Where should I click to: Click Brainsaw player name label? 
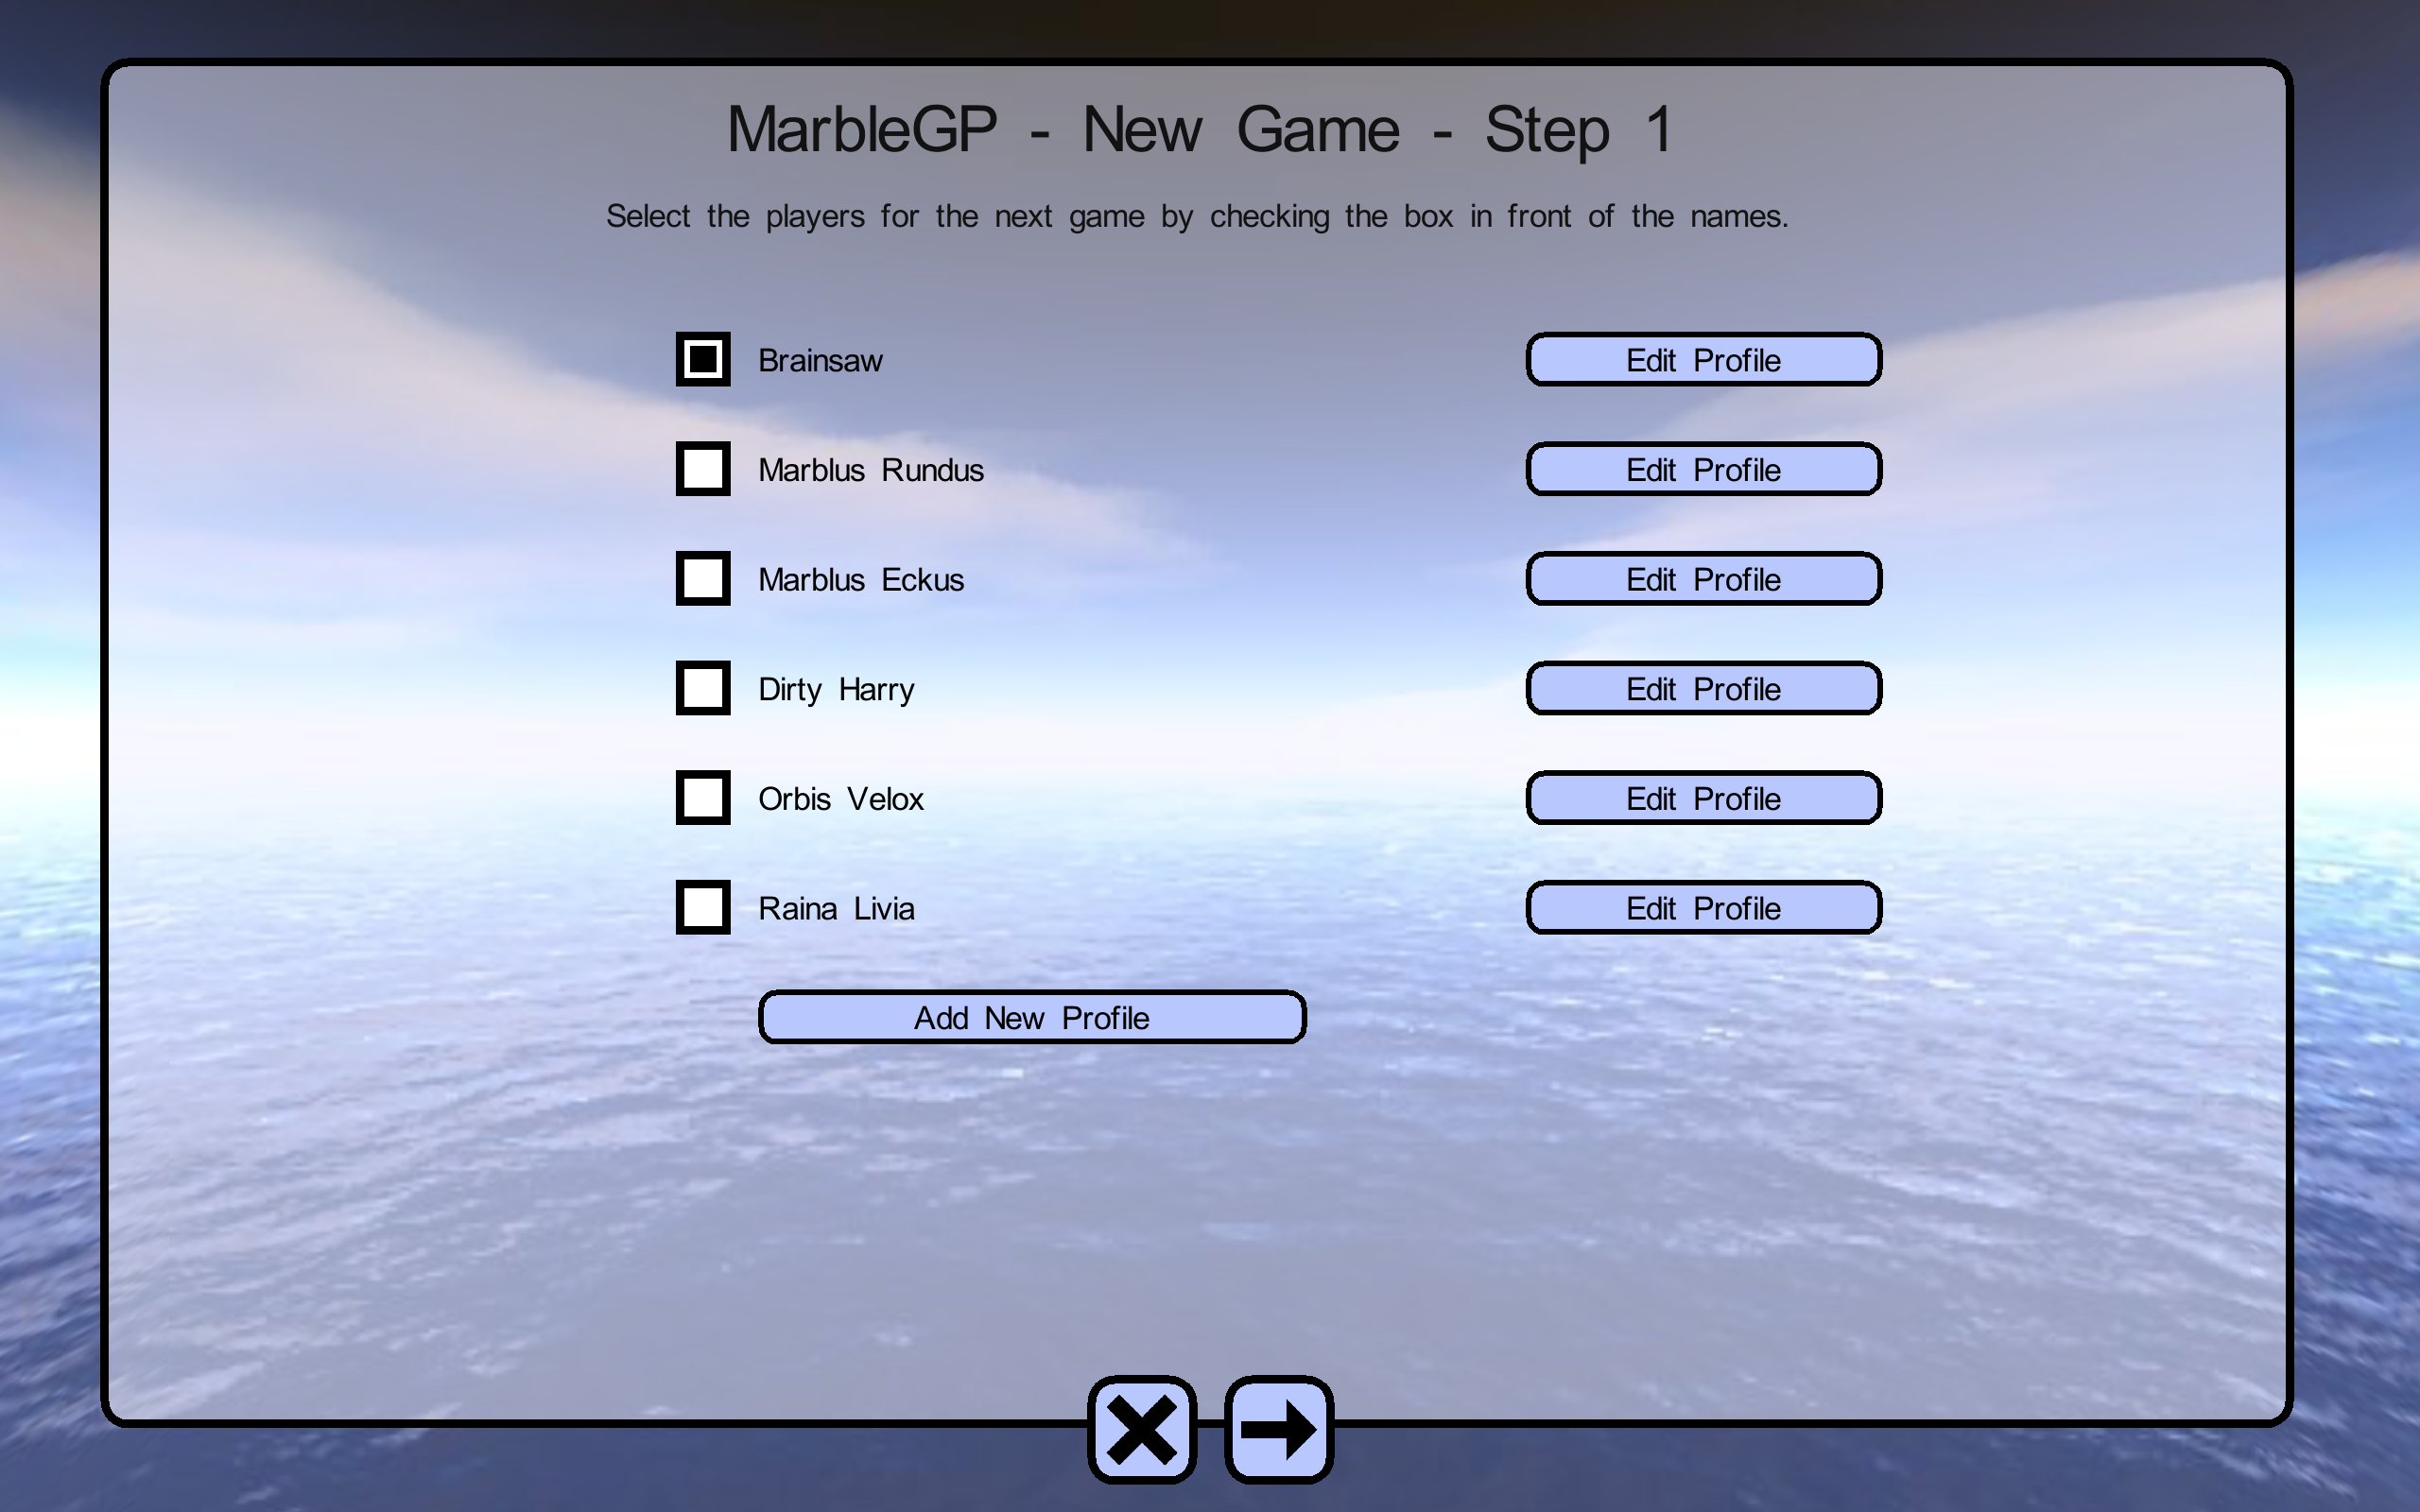(821, 361)
